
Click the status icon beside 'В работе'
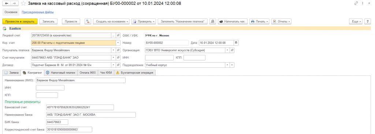coord(4,29)
